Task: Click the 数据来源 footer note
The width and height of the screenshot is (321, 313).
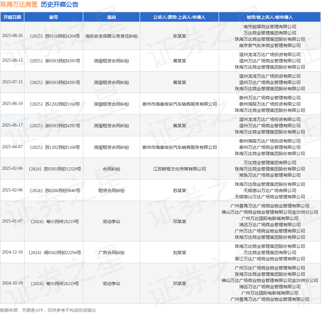Action: point(48,310)
